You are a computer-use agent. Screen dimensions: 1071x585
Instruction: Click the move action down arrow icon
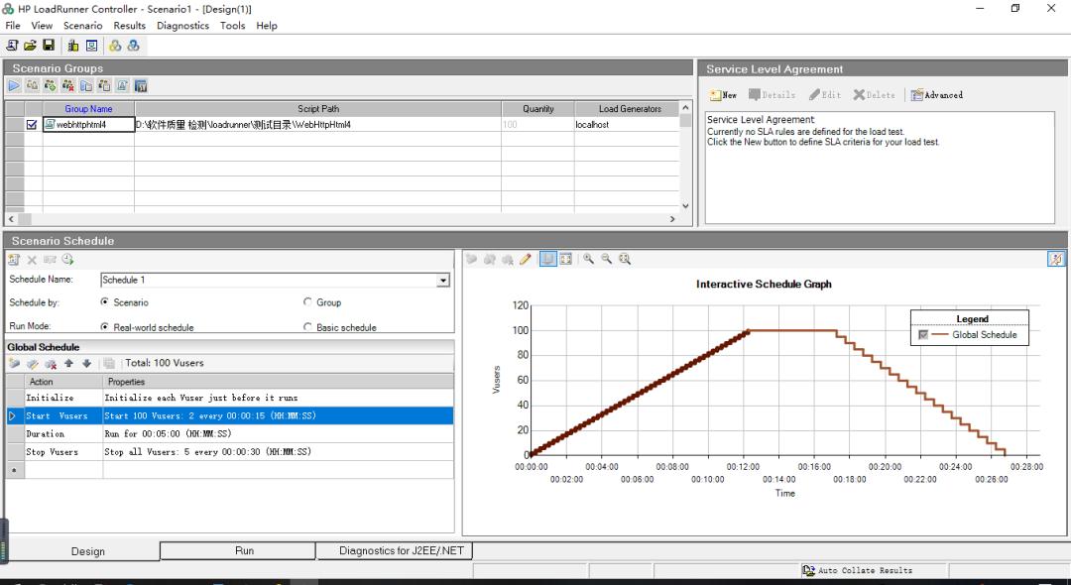[86, 364]
